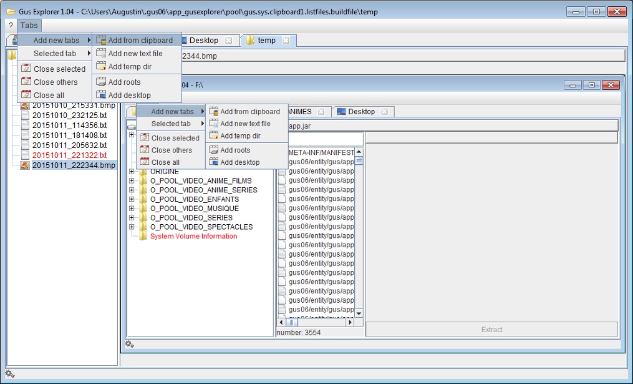Click the gears icon in the outer window status bar

click(10, 374)
